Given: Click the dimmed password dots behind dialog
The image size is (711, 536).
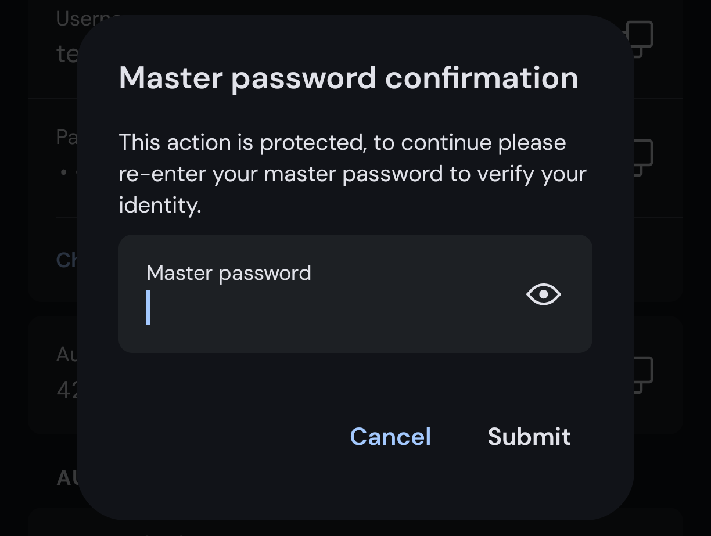Looking at the screenshot, I should coord(69,172).
